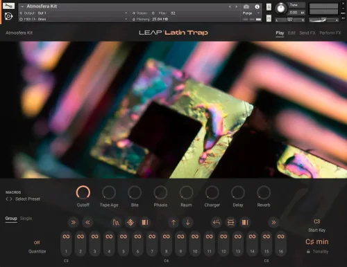Toggle the Solo S button
Screen dimensions: 347x267
tap(269, 7)
